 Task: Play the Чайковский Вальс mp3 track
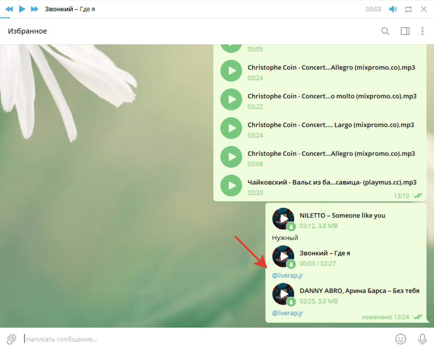point(231,186)
